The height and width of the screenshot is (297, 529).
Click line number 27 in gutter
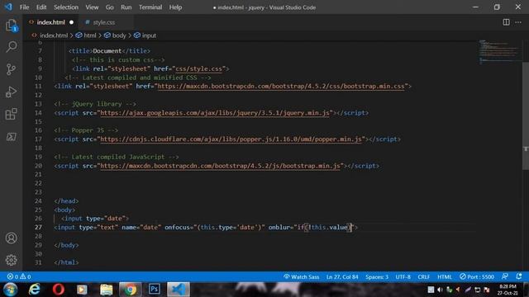pyautogui.click(x=38, y=228)
